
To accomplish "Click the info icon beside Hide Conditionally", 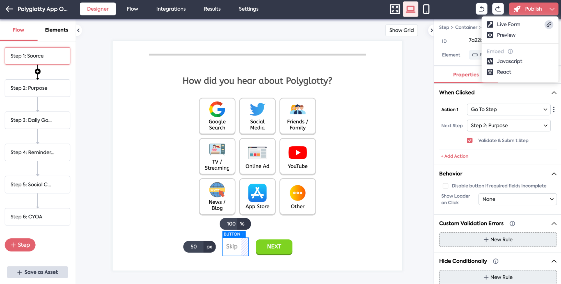I will click(x=496, y=261).
